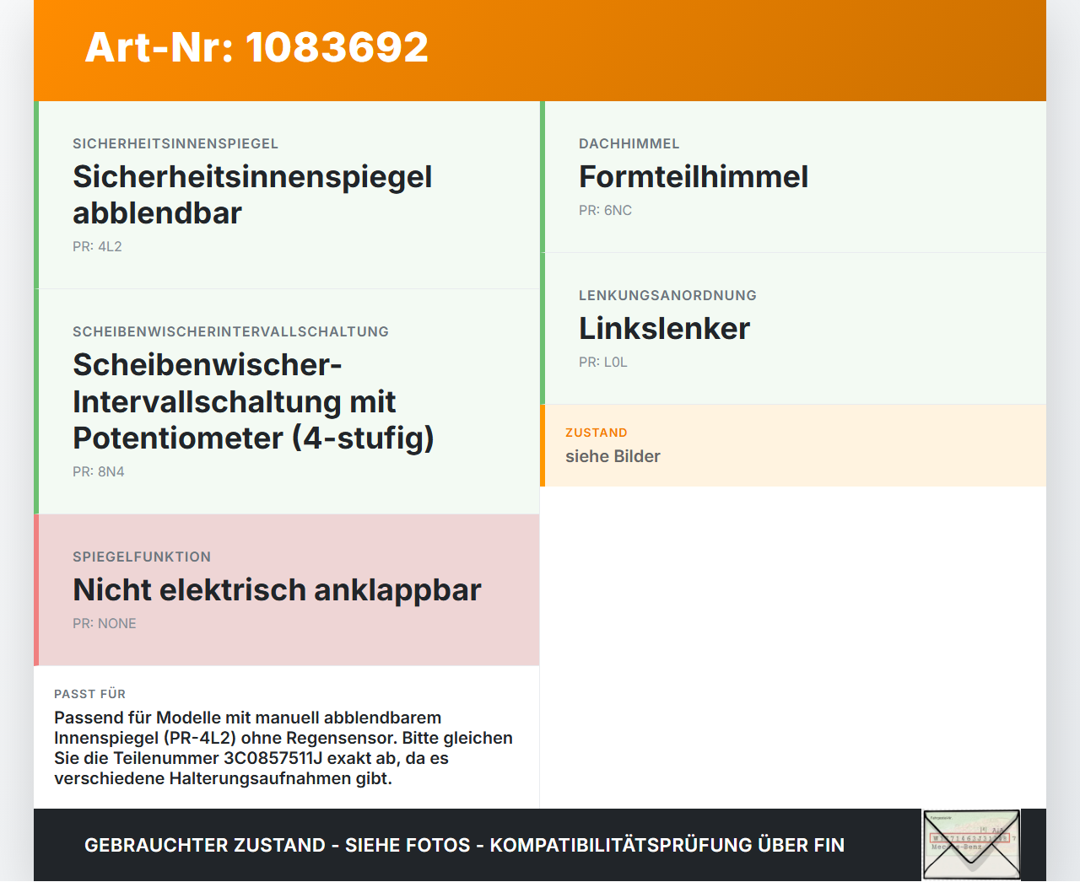Click the 'PASST FÜR' label

89,694
